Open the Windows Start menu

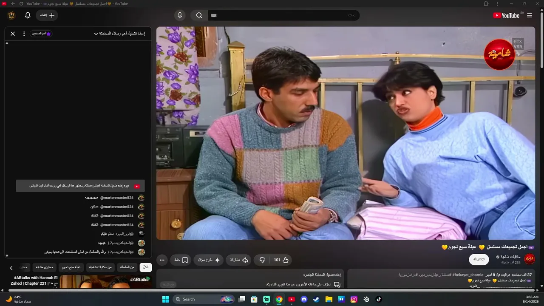click(165, 299)
